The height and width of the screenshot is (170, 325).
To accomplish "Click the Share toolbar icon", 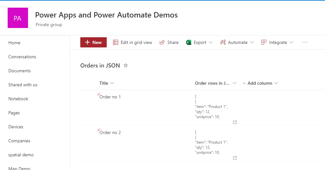I will click(162, 42).
